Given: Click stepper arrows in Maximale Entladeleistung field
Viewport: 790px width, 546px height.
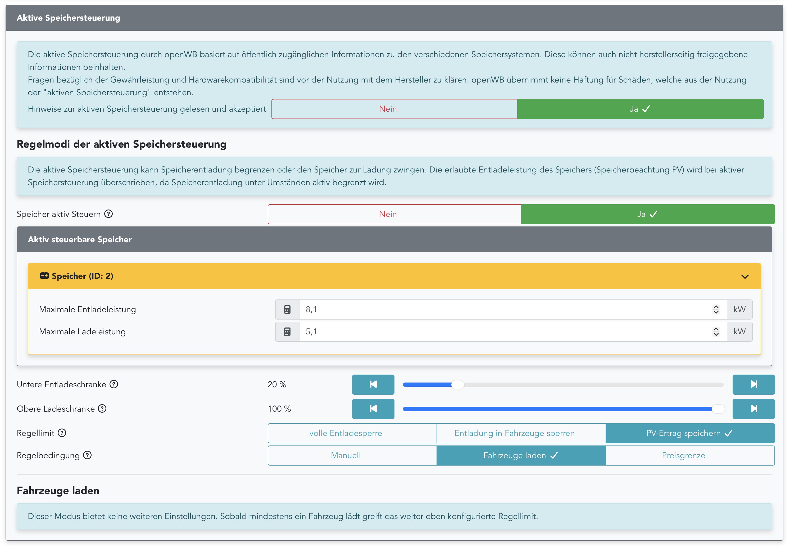Looking at the screenshot, I should point(716,309).
